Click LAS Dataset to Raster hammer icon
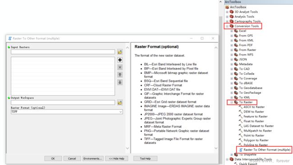 coord(241,126)
